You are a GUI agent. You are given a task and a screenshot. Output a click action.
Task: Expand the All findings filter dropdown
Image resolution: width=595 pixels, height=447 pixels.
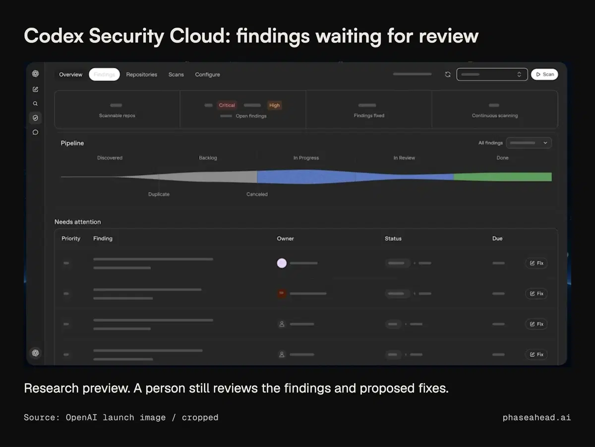529,143
